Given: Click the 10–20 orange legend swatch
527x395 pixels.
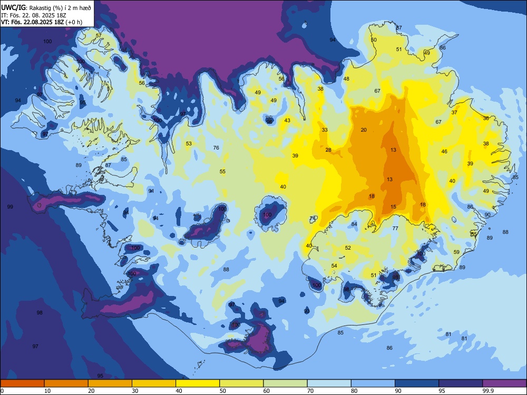Looking at the screenshot, I should click(x=66, y=383).
